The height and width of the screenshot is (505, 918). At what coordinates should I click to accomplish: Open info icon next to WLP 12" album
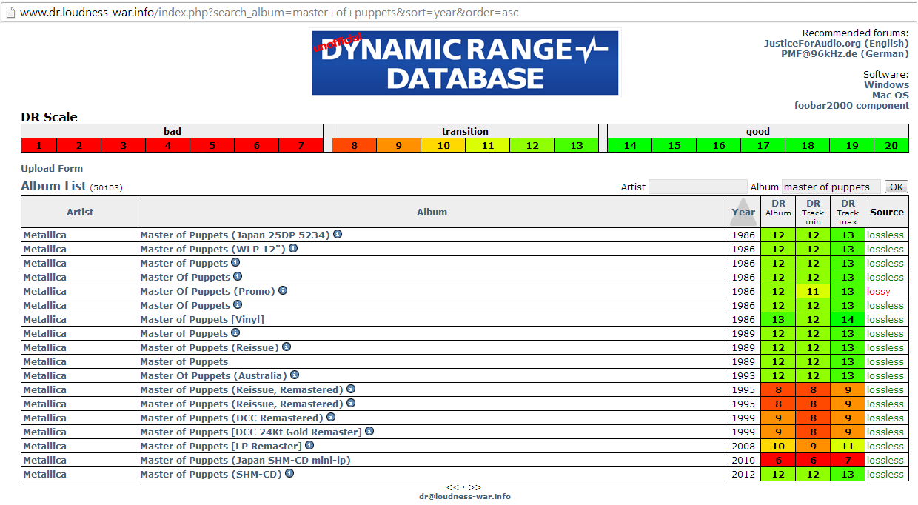pos(292,248)
